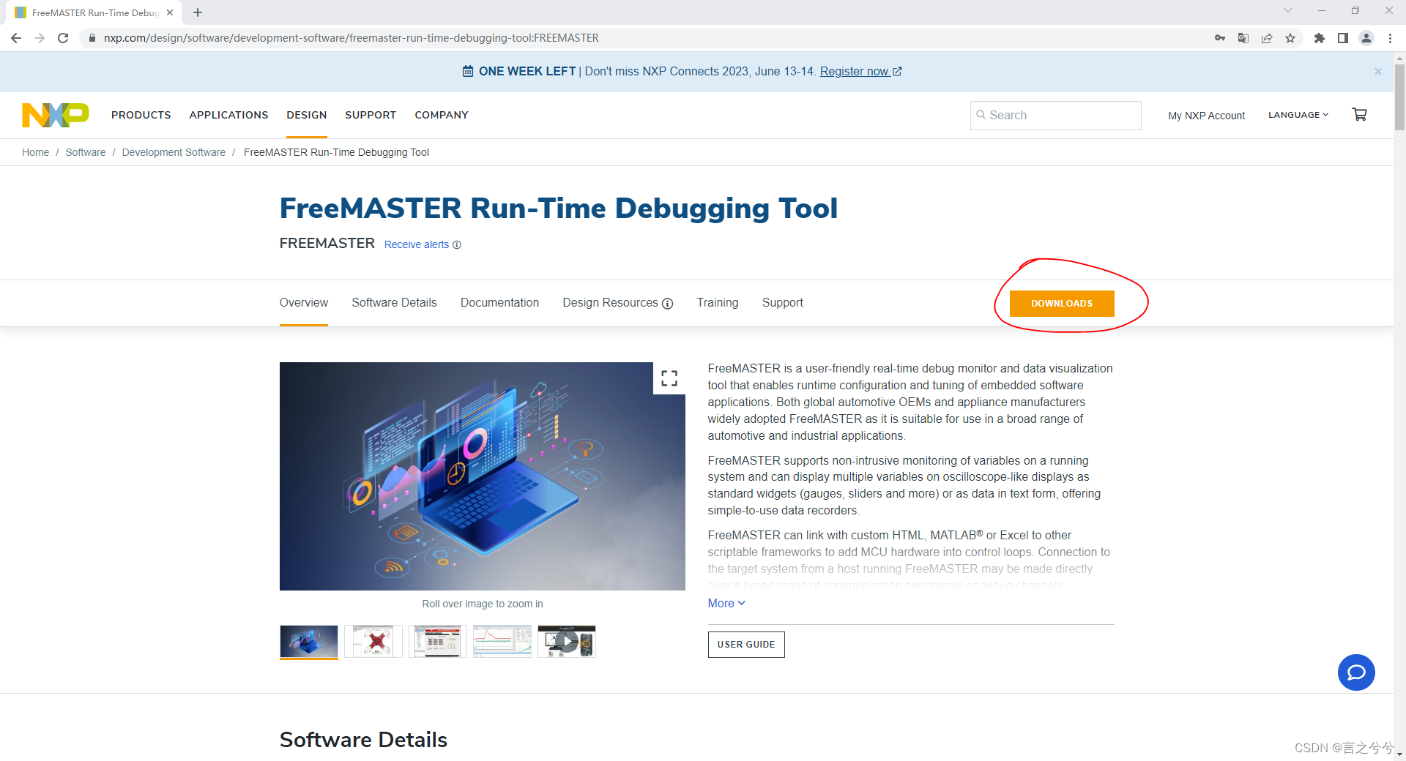Play the product video thumbnail
This screenshot has height=761, width=1406.
566,641
